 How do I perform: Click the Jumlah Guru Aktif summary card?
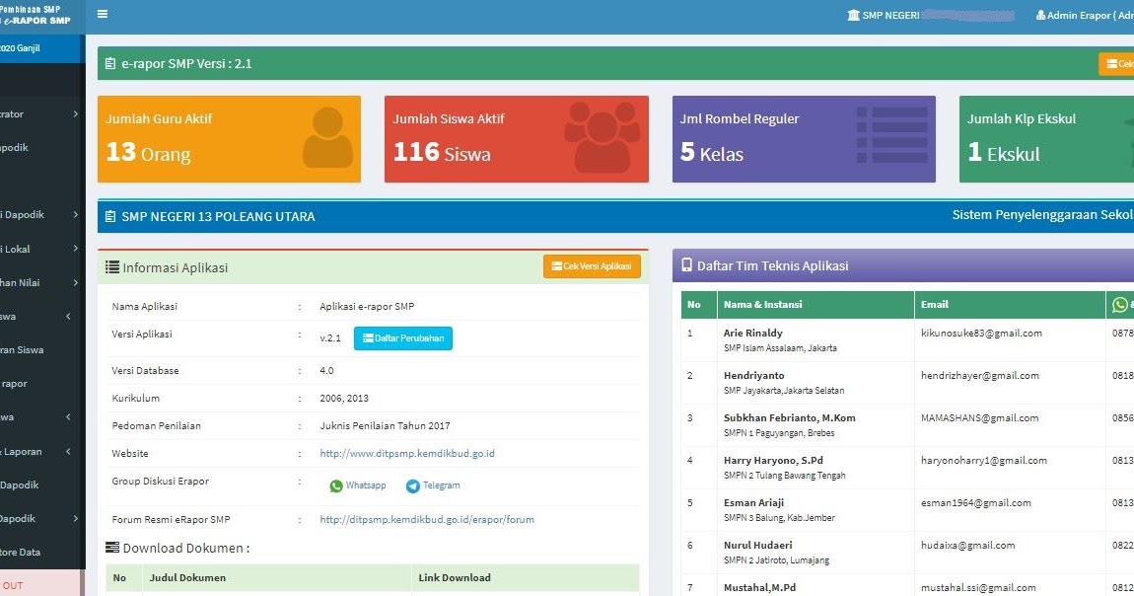[x=229, y=138]
